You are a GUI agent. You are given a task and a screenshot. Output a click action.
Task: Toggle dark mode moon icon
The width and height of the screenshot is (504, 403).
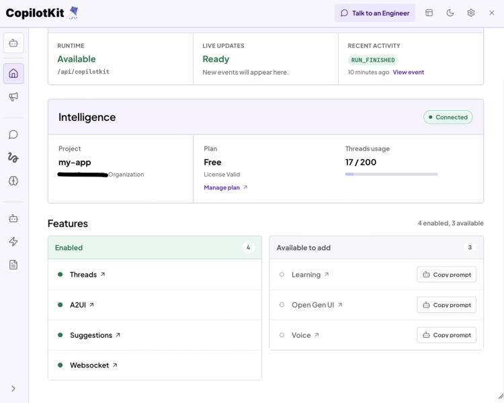[450, 13]
